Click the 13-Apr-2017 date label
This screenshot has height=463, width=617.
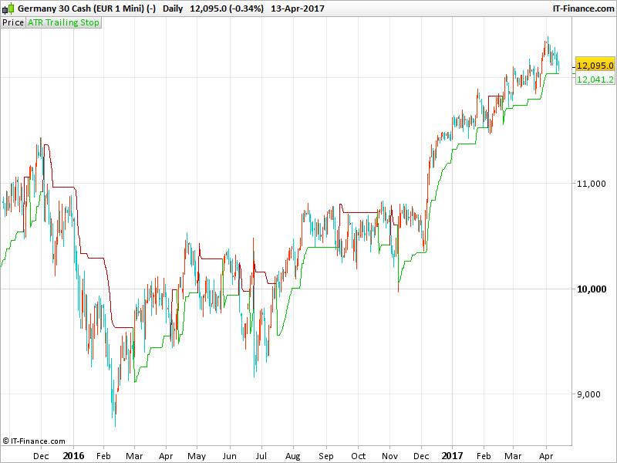coord(298,8)
